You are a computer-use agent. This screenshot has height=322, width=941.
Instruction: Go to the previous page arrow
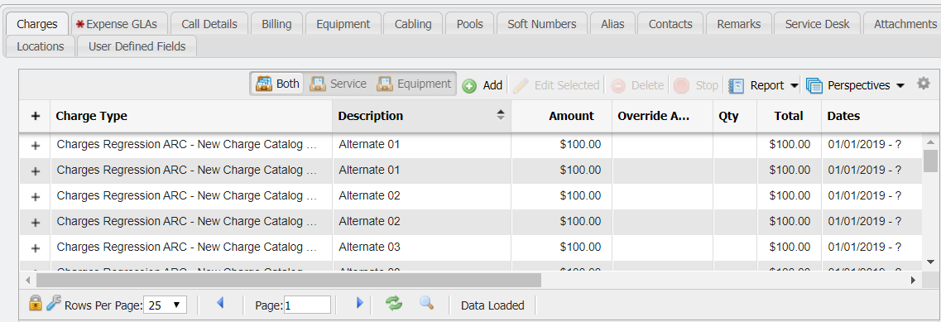[x=219, y=304]
